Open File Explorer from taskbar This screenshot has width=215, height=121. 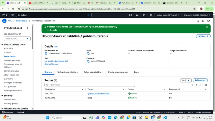146,118
